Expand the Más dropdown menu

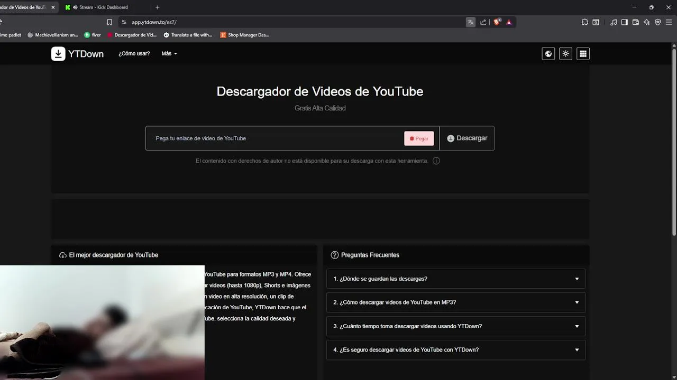click(x=169, y=54)
